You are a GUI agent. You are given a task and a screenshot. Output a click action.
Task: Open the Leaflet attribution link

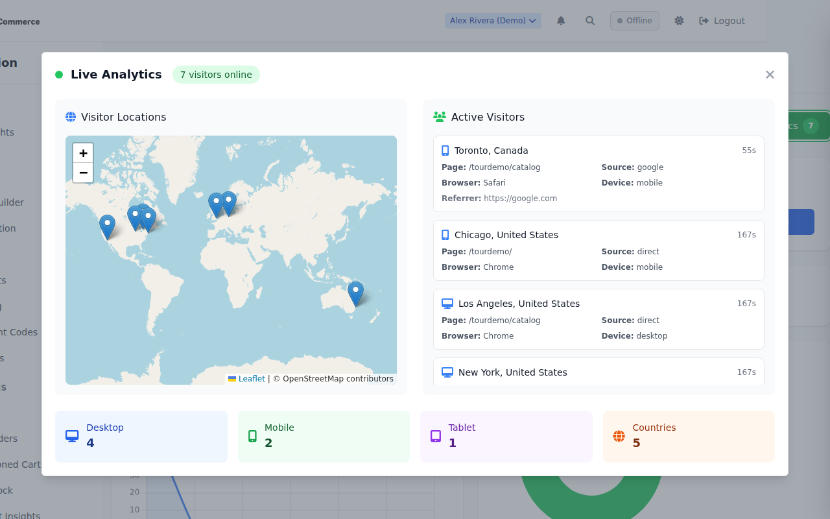pyautogui.click(x=252, y=379)
